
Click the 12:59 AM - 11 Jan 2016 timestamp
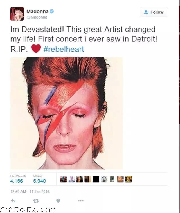[x=30, y=192]
